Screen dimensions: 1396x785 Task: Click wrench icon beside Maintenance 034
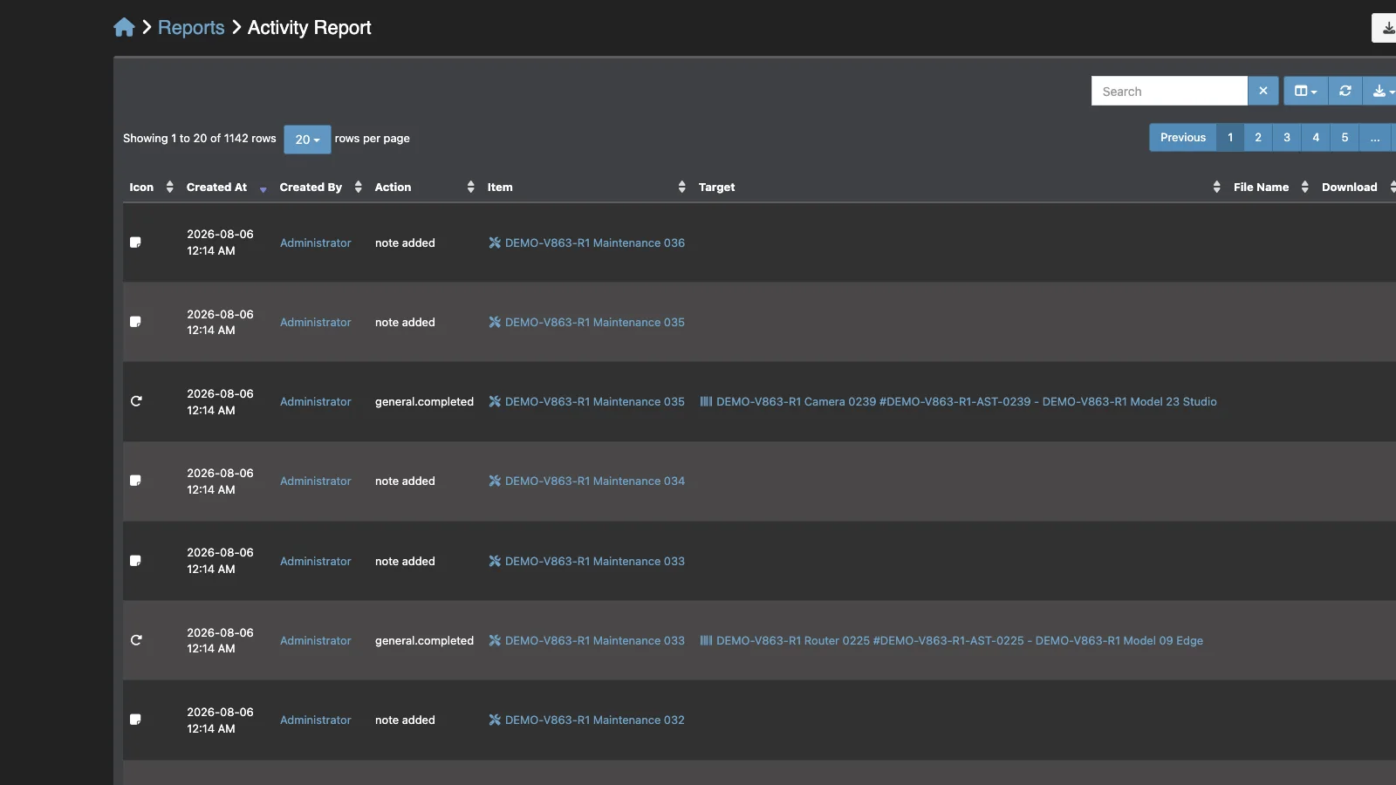(495, 481)
